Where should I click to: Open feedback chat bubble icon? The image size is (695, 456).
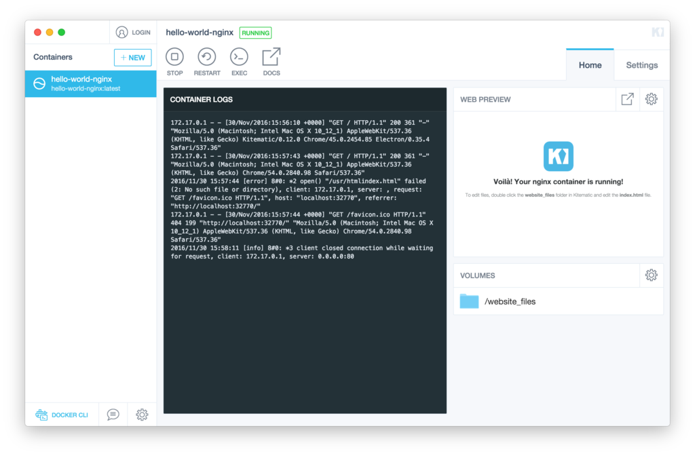click(113, 415)
